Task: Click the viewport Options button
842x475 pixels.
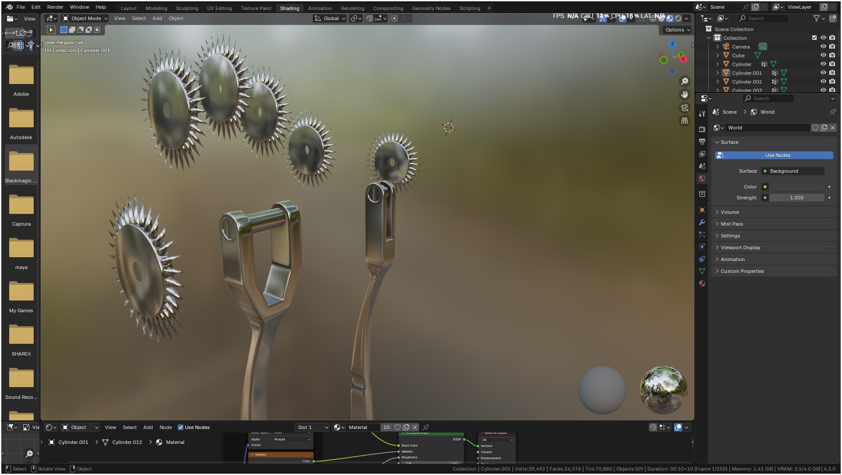Action: (x=677, y=30)
